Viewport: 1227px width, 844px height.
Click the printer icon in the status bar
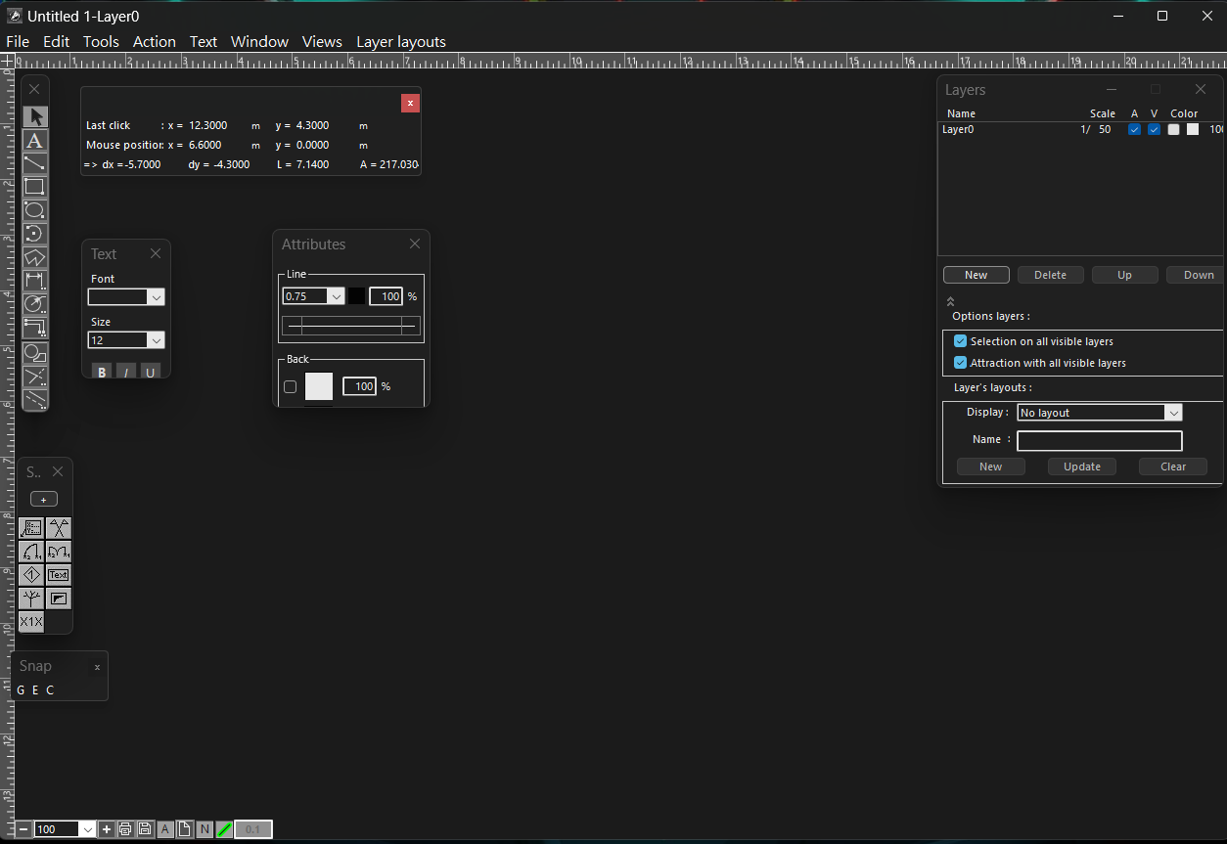click(x=125, y=828)
